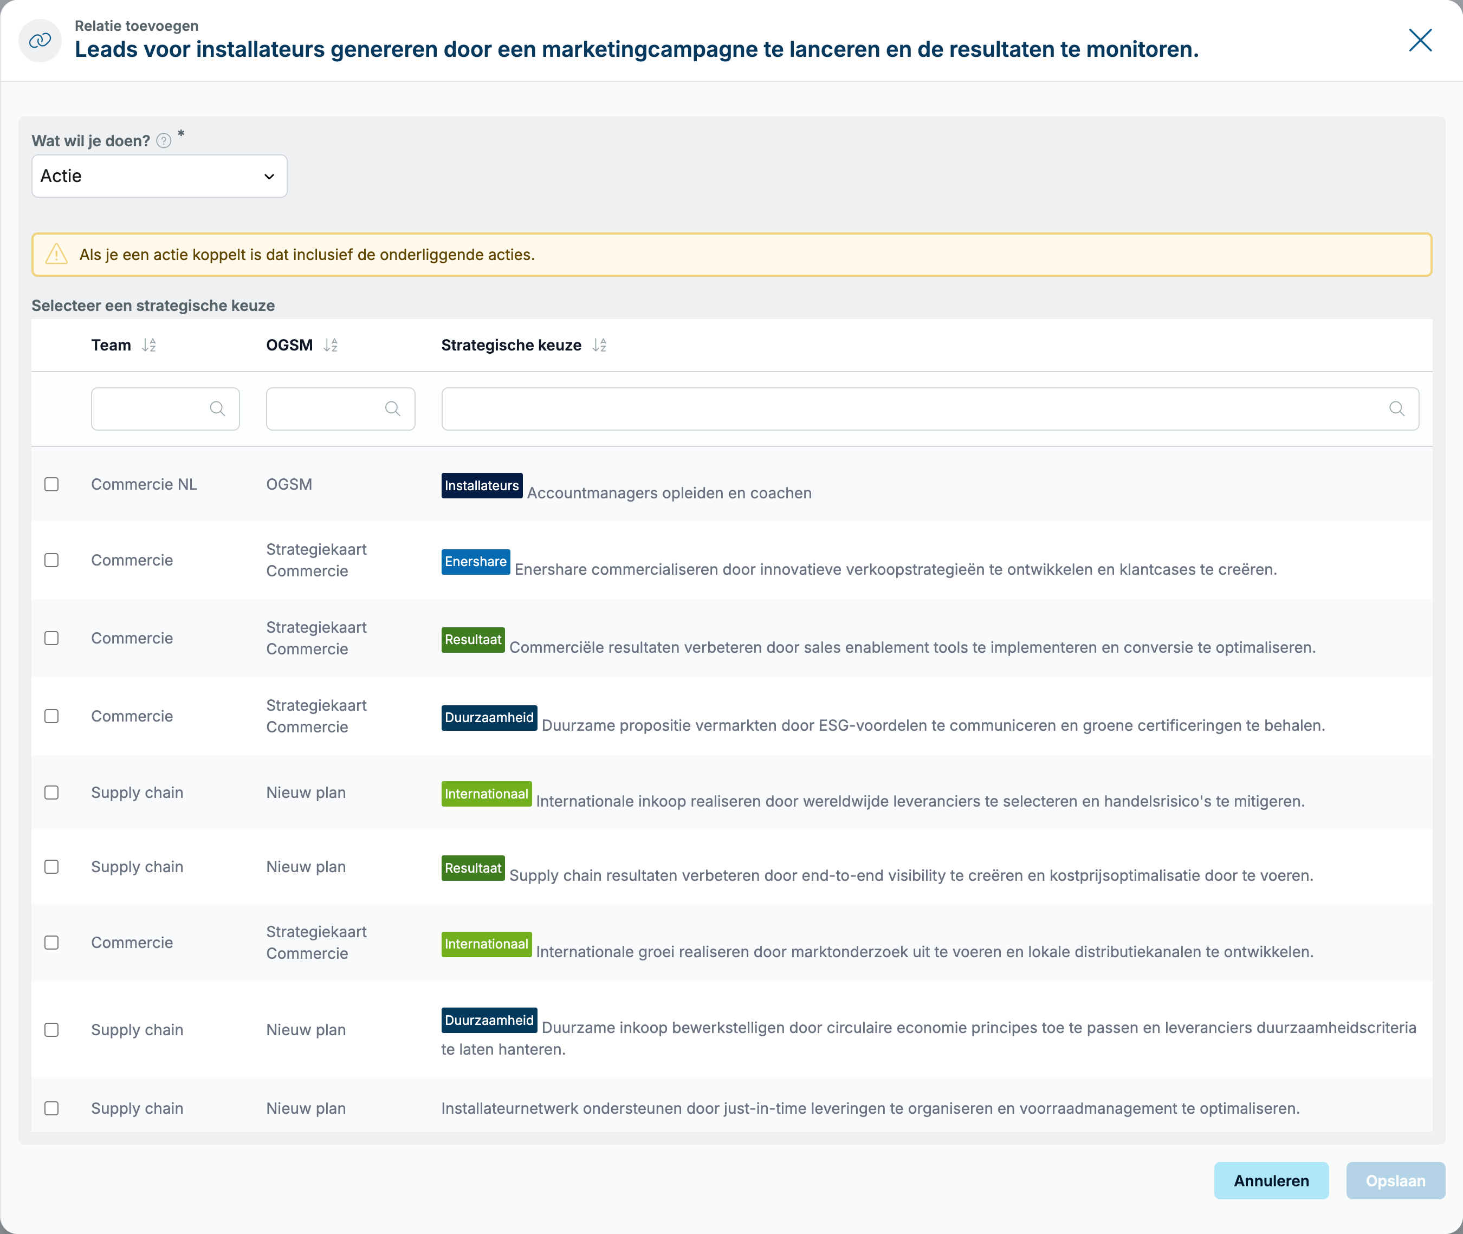Close the Relatie toevoegen dialog

pyautogui.click(x=1420, y=41)
